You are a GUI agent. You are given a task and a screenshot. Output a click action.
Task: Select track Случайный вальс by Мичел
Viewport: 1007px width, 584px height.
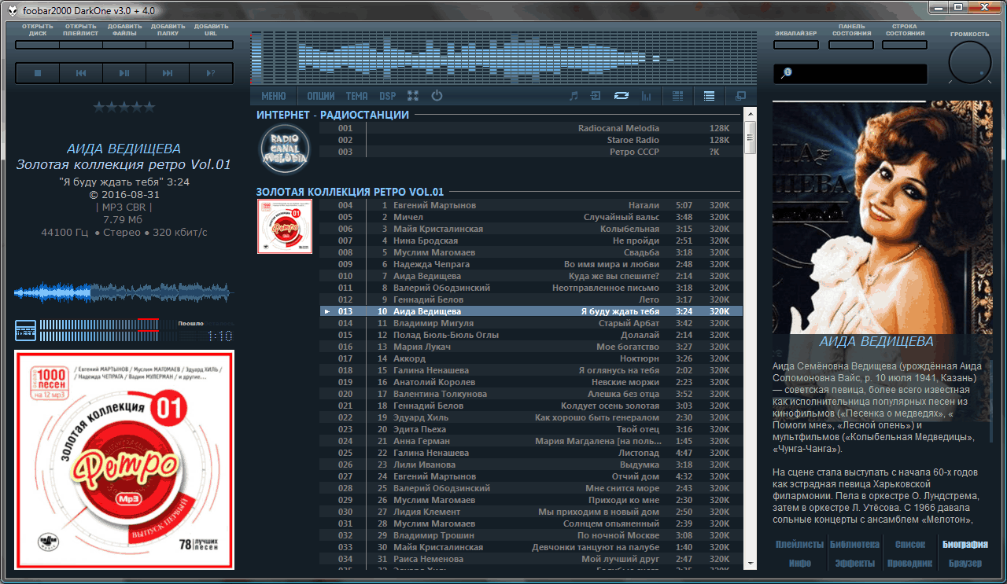(531, 217)
